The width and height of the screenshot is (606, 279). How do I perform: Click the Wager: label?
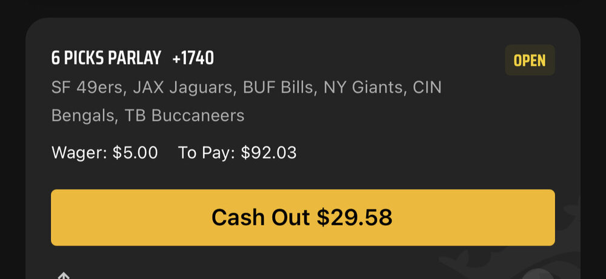click(79, 153)
